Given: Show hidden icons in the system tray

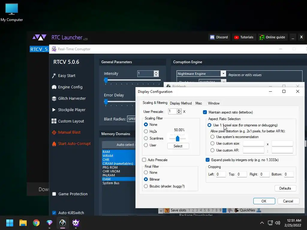Looking at the screenshot, I should coord(262,223).
